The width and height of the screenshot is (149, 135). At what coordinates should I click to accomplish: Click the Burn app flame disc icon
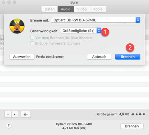17,26
